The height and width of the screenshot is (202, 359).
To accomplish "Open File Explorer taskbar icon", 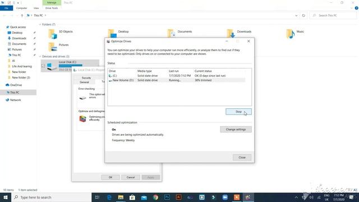I will (x=121, y=197).
